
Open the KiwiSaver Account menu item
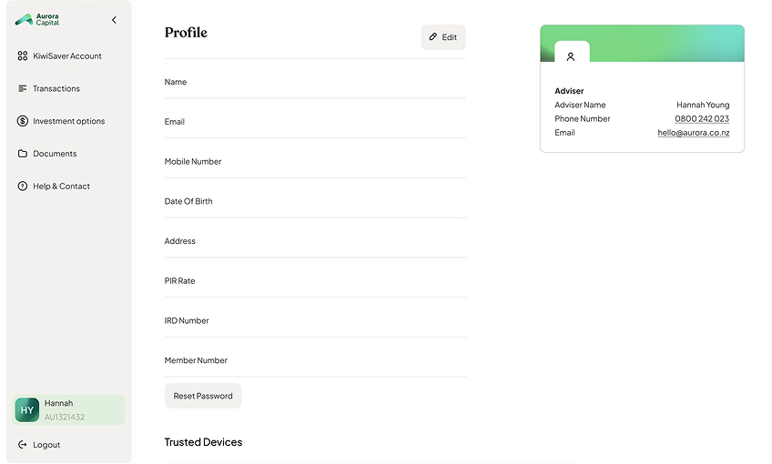[x=67, y=56]
